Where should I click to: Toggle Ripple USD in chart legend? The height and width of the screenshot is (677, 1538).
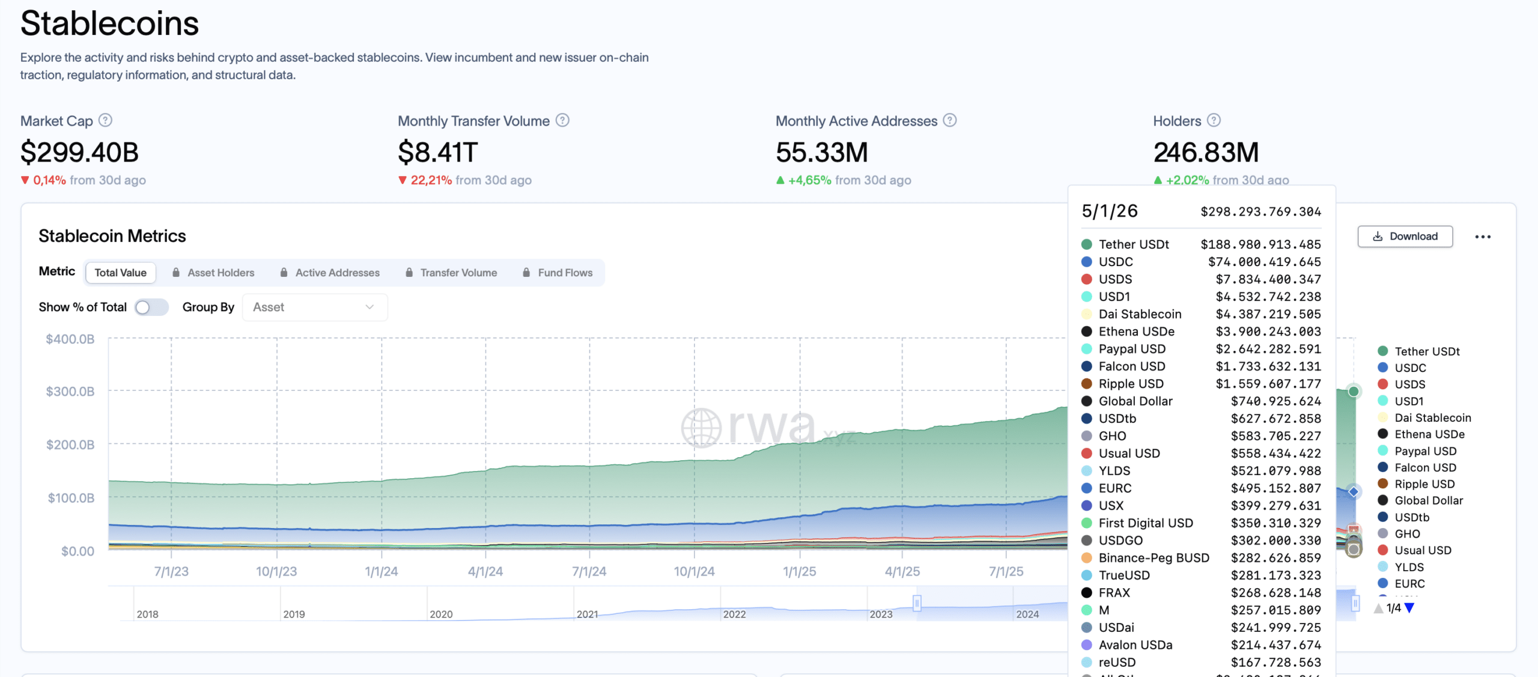pos(1417,484)
